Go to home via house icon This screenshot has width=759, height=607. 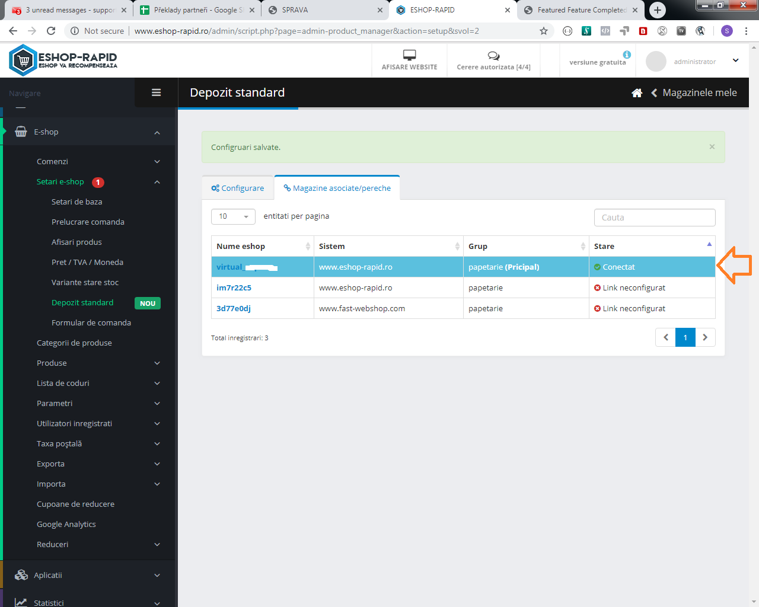click(x=637, y=92)
